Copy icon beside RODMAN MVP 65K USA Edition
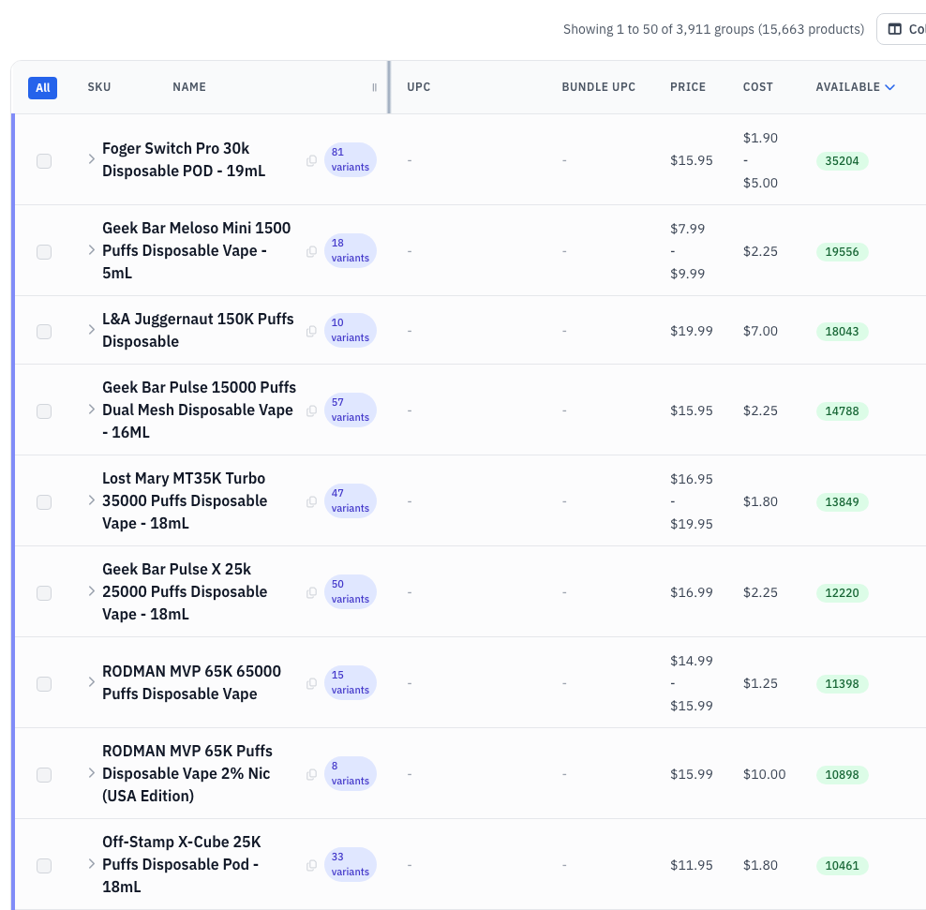Screen dimensions: 926x910 [x=312, y=775]
